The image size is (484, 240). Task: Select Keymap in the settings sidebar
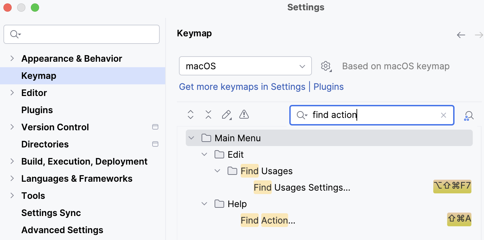click(x=38, y=75)
